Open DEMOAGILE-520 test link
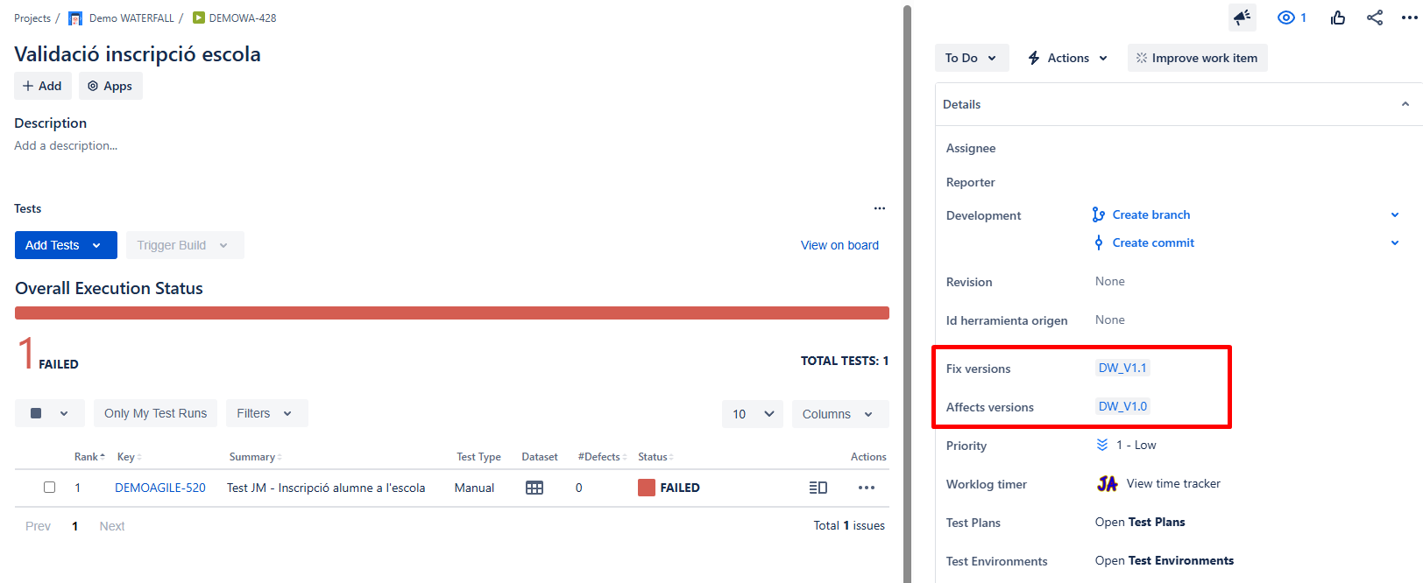The image size is (1423, 583). 160,488
